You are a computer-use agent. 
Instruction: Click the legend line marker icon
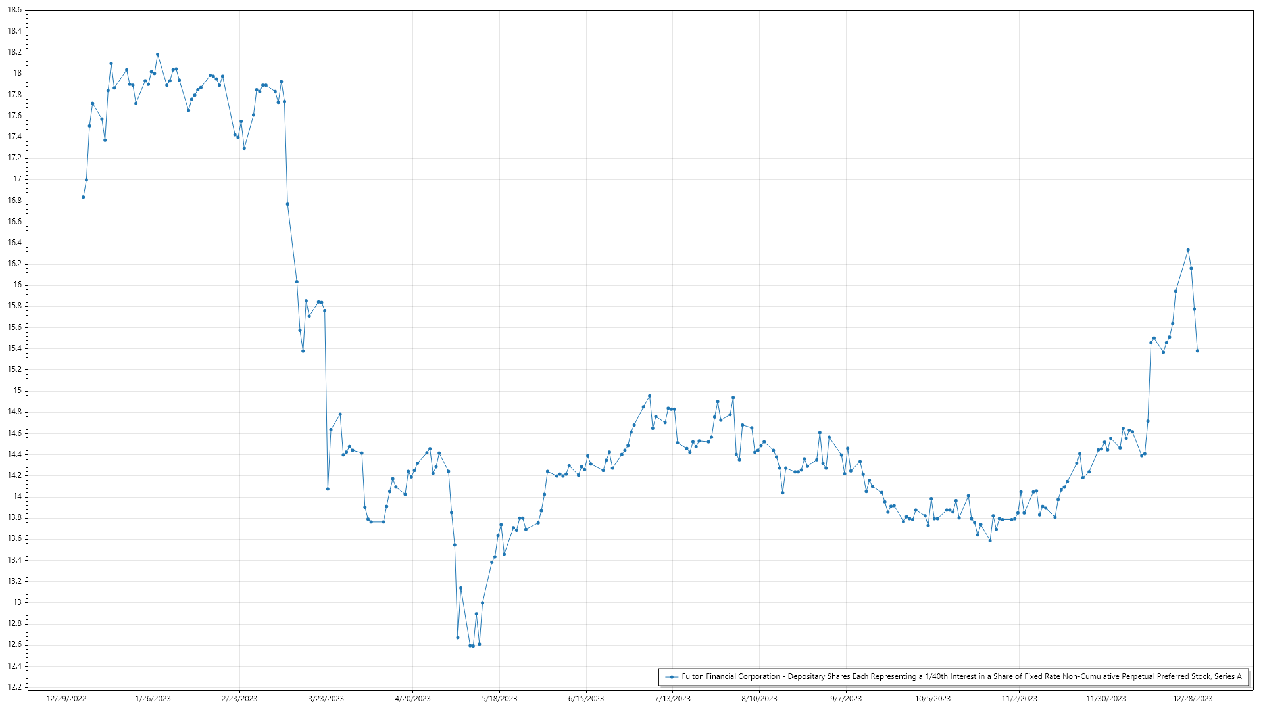[672, 676]
